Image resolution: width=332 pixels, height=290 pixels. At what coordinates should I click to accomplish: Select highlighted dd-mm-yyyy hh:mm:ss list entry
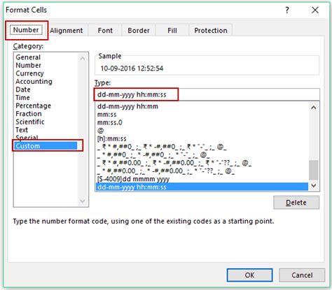(x=202, y=187)
